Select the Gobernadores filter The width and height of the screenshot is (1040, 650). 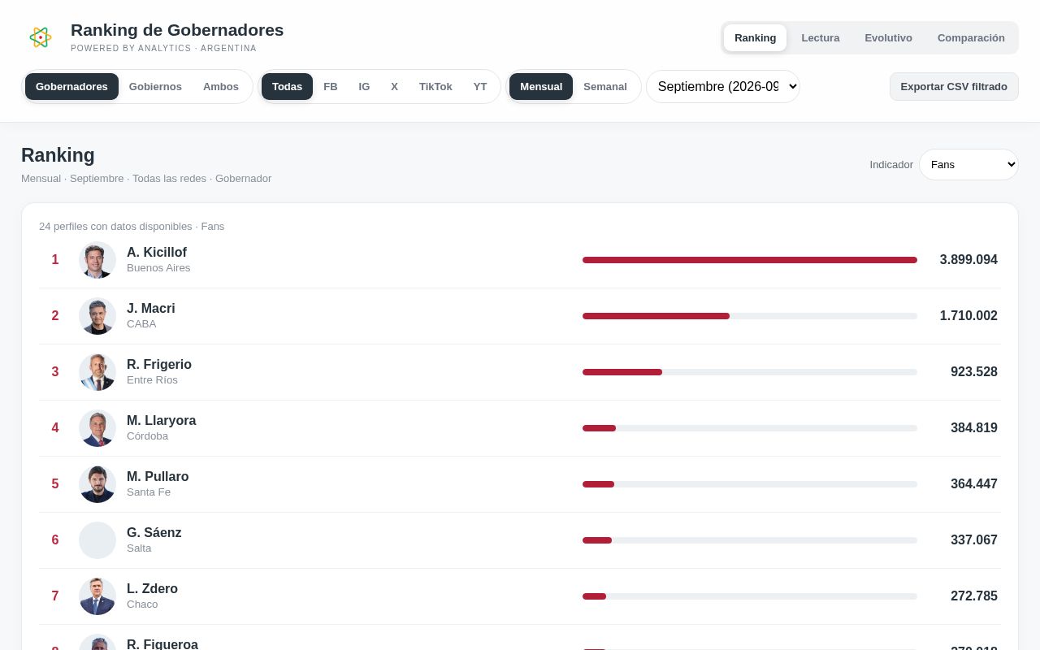(x=71, y=87)
